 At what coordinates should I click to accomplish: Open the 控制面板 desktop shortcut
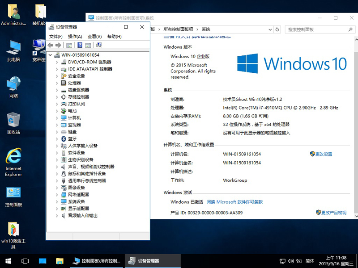(x=14, y=197)
